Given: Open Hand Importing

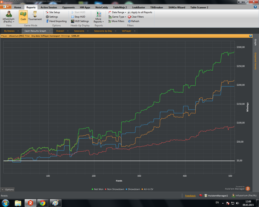Looking at the screenshot, I should click(x=56, y=21).
